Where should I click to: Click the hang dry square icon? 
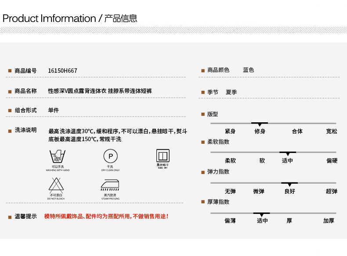pos(163,156)
